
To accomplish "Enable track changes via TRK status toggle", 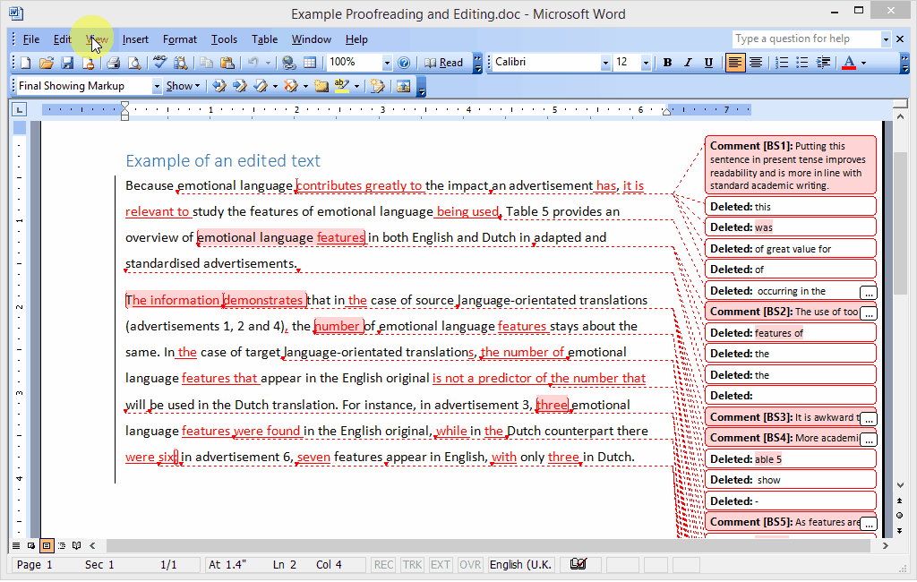I will click(412, 564).
